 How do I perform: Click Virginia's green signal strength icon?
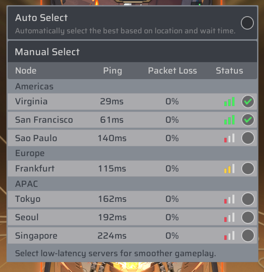(229, 101)
